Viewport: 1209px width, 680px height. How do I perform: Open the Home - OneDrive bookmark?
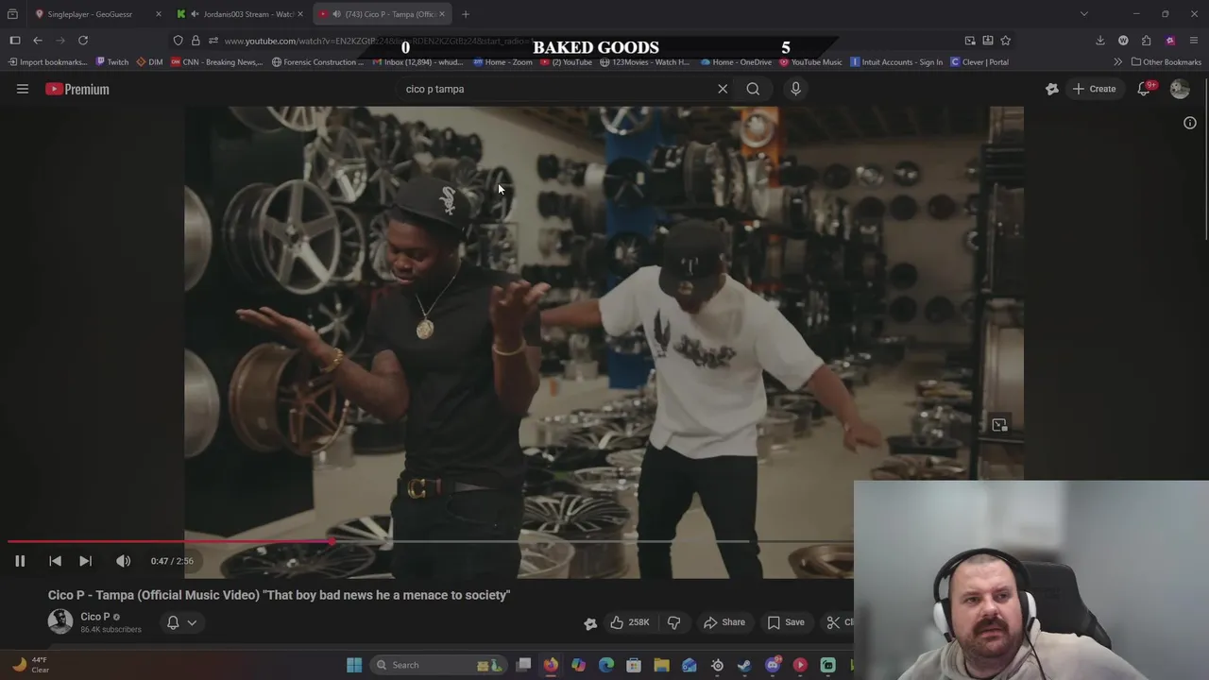[x=736, y=62]
